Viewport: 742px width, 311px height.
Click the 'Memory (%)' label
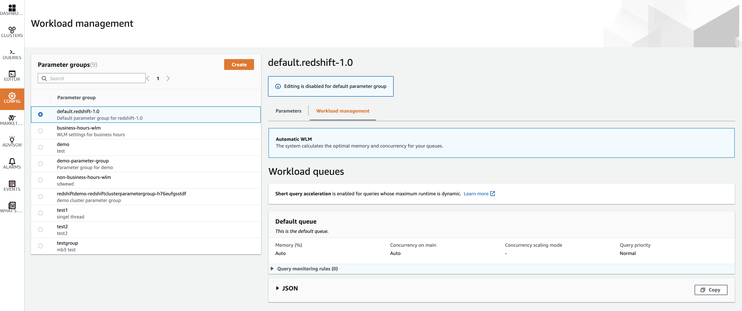(289, 245)
